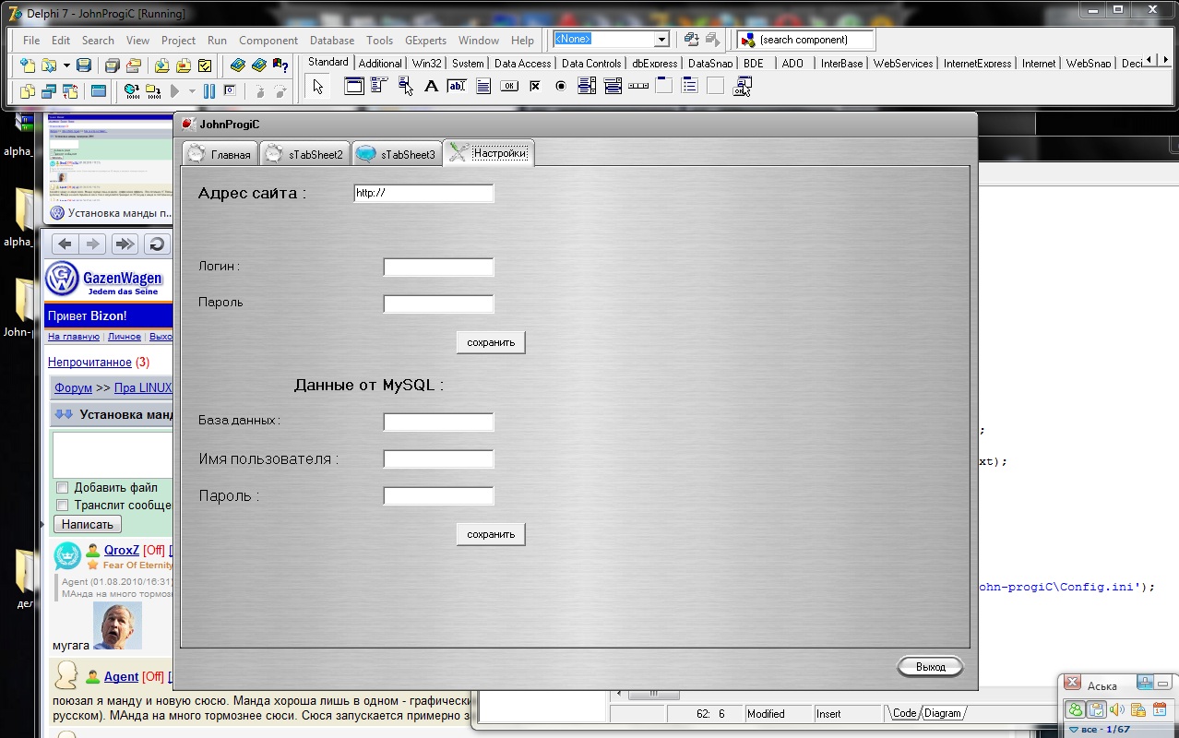The image size is (1179, 738).
Task: Switch to the 'Главная' tab
Action: (220, 154)
